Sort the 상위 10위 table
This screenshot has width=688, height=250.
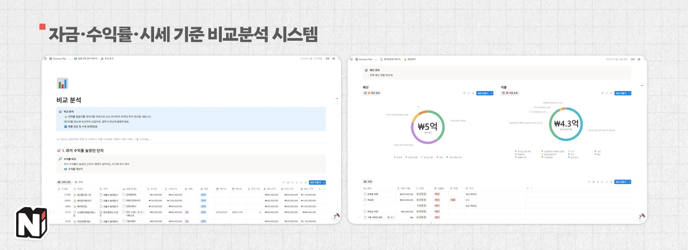(288, 182)
